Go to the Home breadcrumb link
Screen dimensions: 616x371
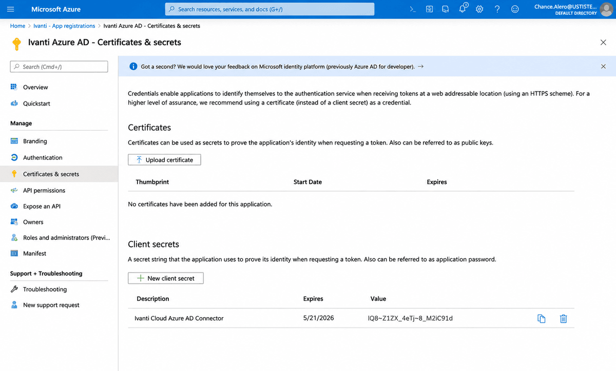[x=17, y=26]
